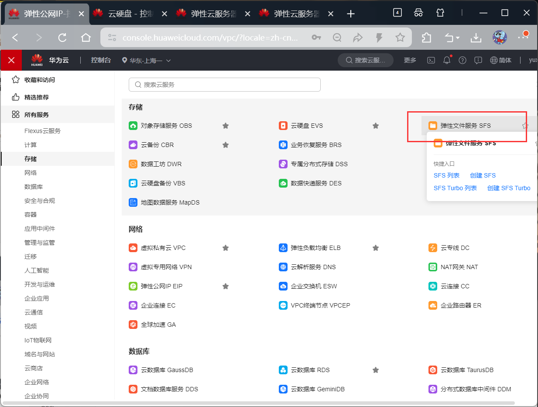The image size is (538, 407).
Task: Open the CloudShell terminal icon in header
Action: (x=431, y=60)
